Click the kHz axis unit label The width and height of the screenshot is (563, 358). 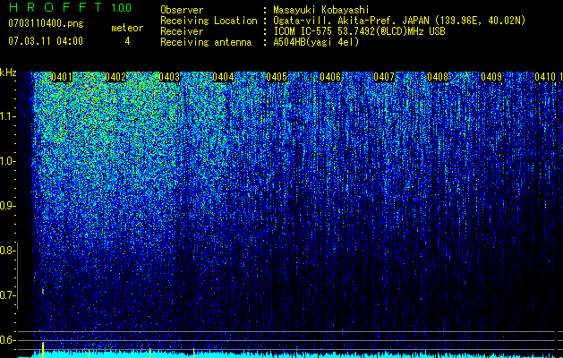[x=8, y=72]
